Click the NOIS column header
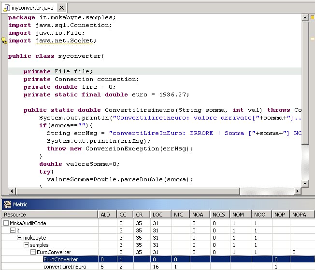This screenshot has height=270, width=315. (220, 215)
